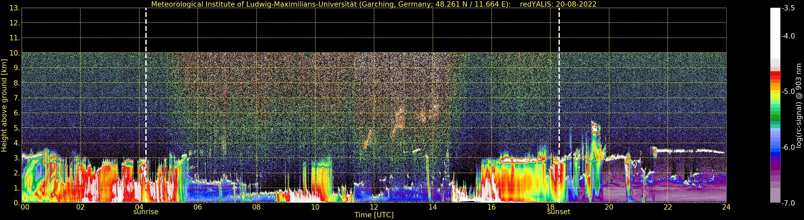Click the '4.' height tick label
The height and width of the screenshot is (220, 804).
click(x=17, y=143)
